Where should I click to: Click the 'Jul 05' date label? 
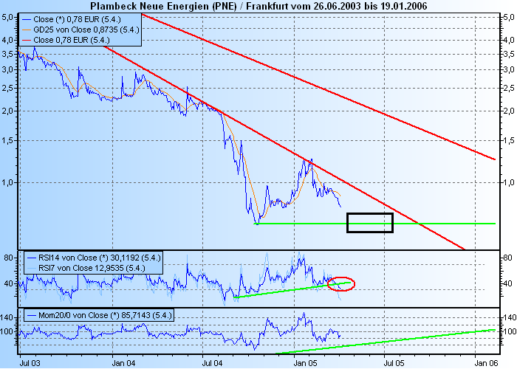pyautogui.click(x=394, y=363)
